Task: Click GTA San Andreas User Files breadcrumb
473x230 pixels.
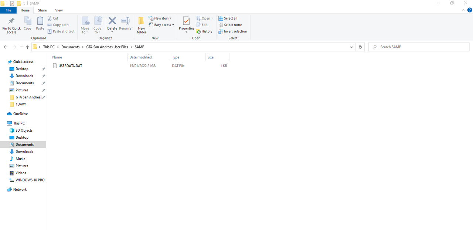Action: coord(107,47)
